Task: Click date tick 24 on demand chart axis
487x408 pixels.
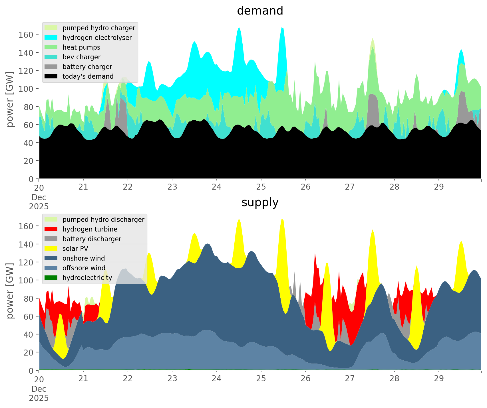Action: [216, 187]
